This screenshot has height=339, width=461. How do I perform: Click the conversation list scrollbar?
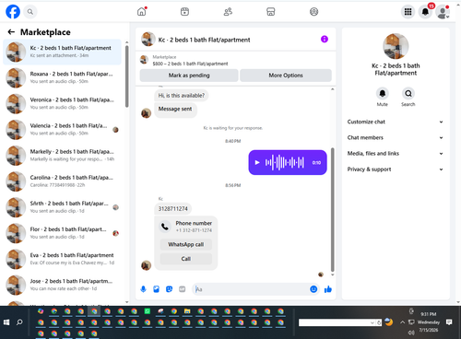(126, 76)
